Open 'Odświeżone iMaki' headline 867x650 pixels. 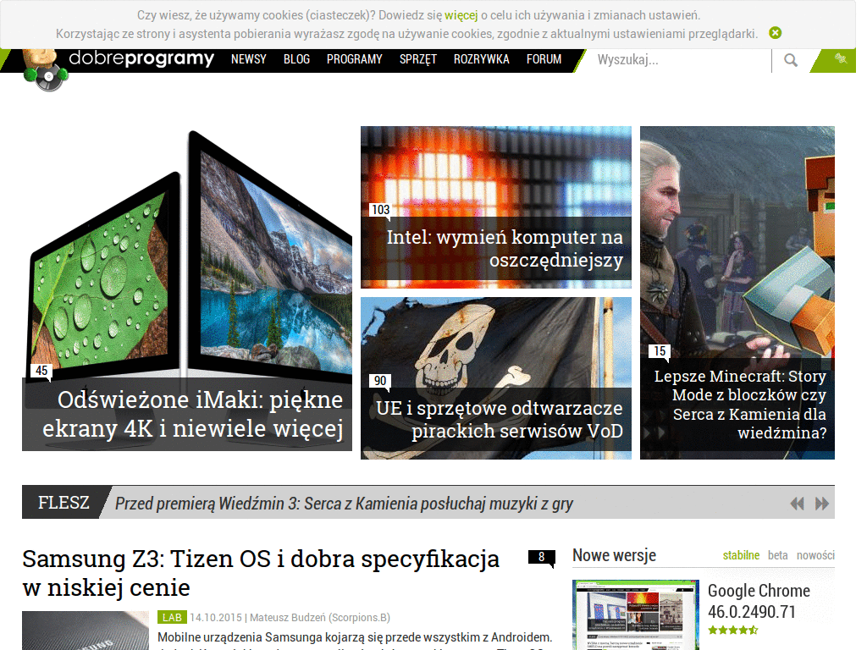(x=192, y=414)
